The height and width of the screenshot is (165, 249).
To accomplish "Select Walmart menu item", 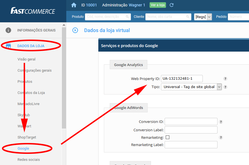I will [x=24, y=126].
